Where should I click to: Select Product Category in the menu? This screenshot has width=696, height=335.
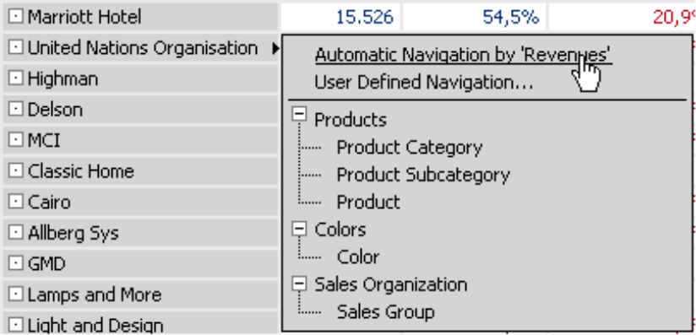(x=410, y=148)
